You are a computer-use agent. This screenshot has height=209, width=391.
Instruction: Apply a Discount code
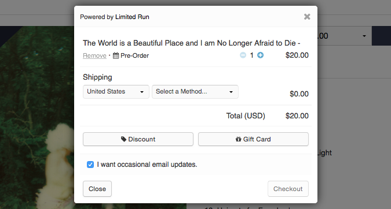138,139
